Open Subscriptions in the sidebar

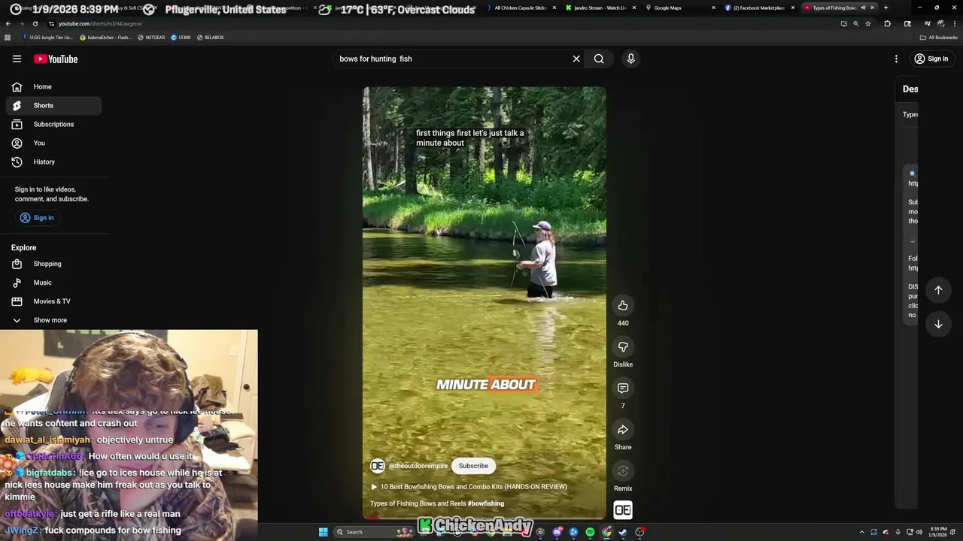pos(53,124)
